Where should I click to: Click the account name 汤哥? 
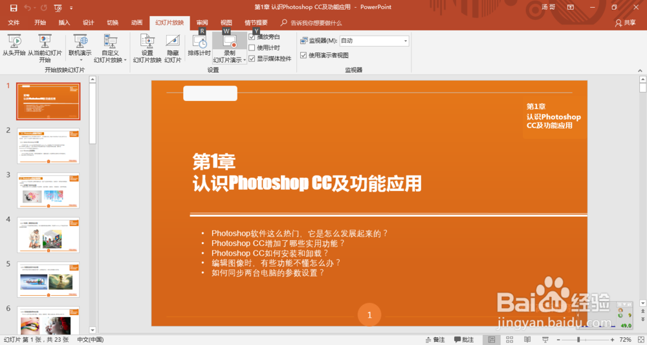click(x=549, y=7)
